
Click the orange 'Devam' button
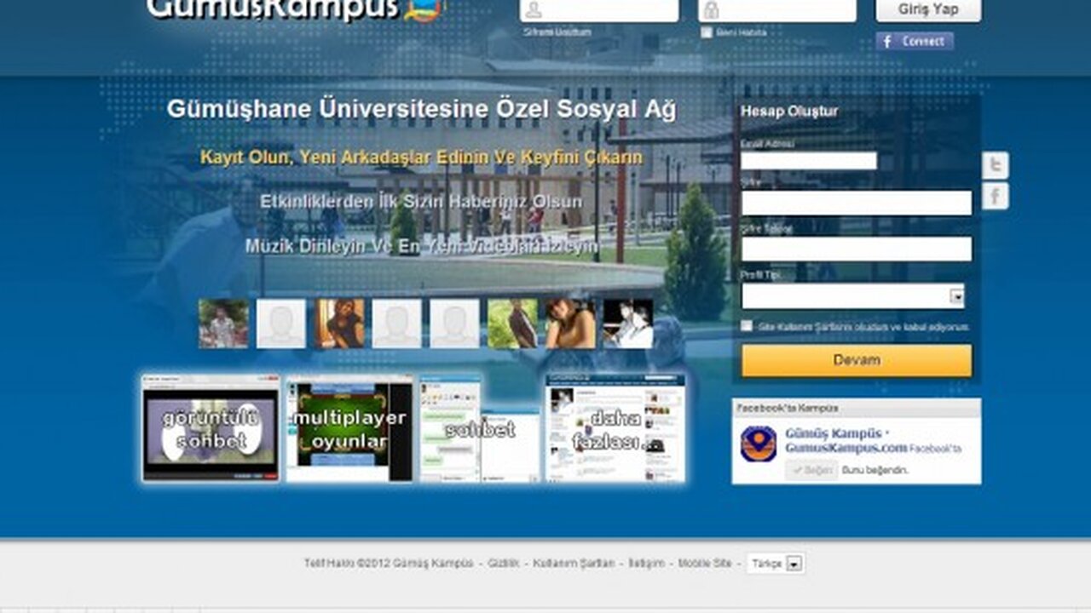(856, 360)
